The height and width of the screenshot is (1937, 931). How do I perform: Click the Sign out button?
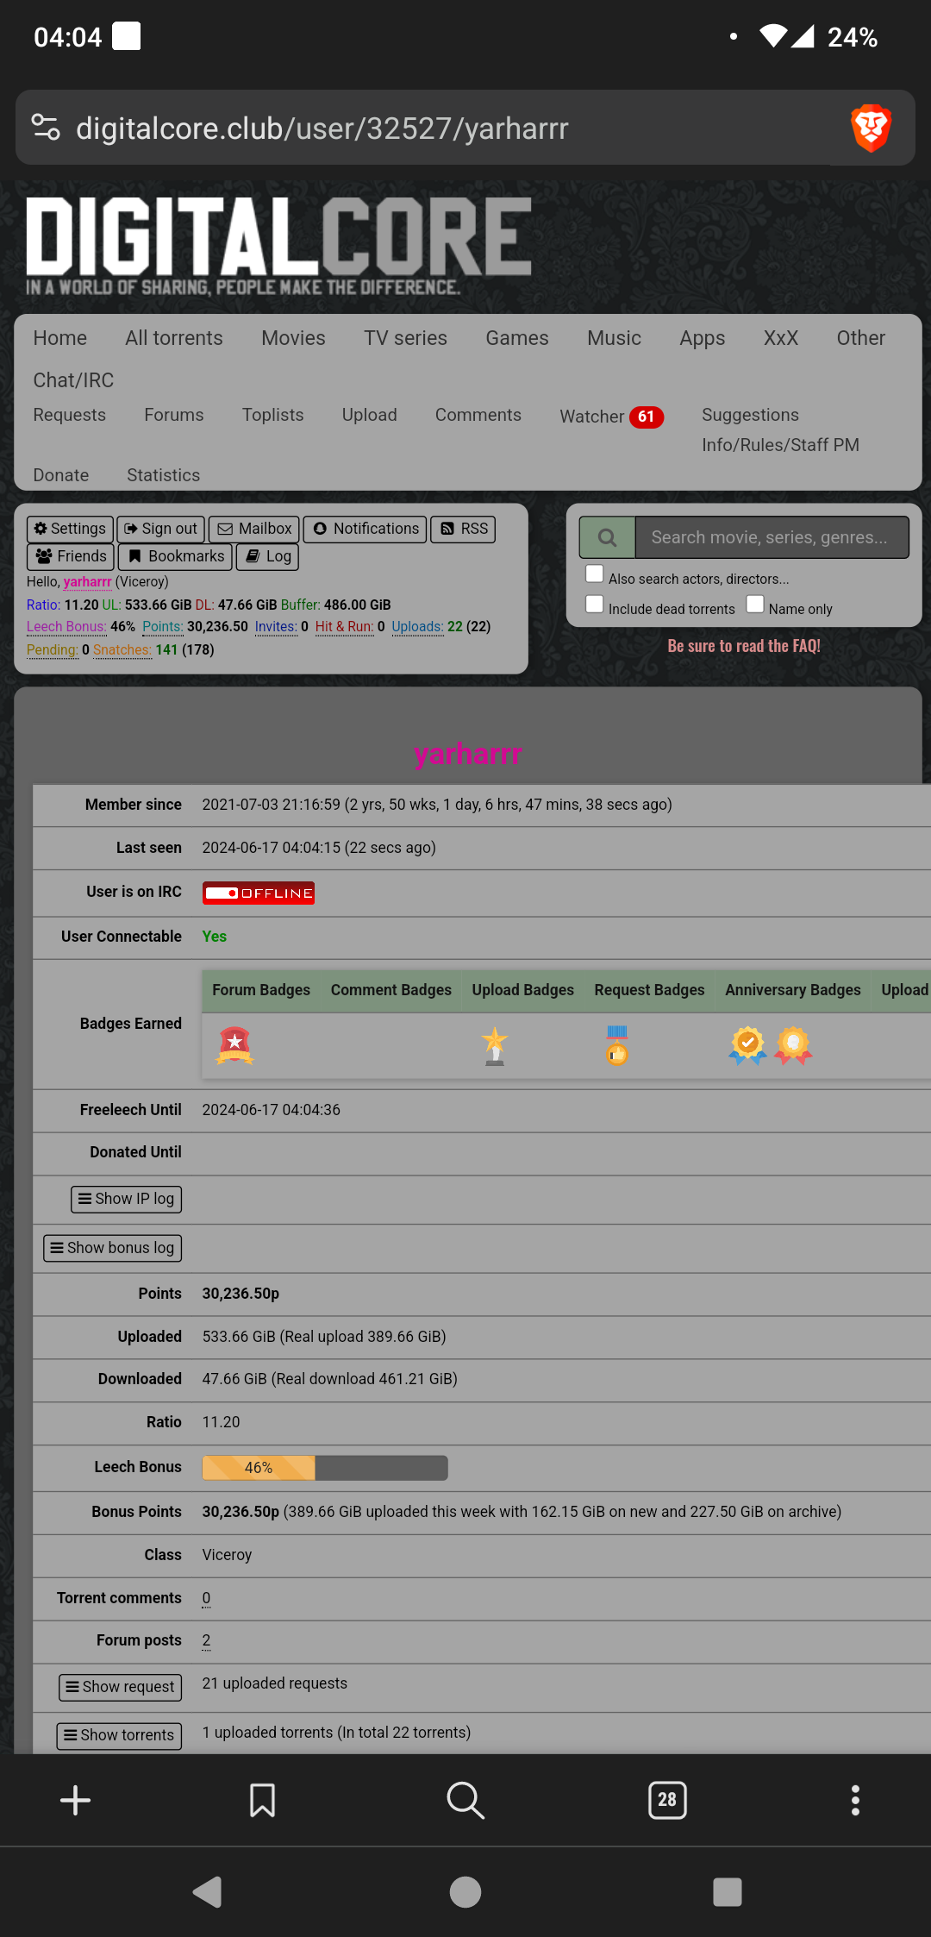[x=161, y=529]
